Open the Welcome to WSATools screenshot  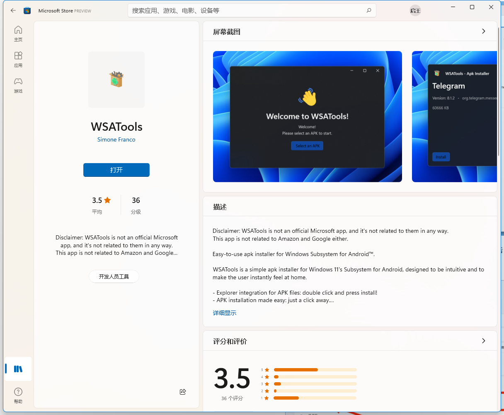click(308, 117)
